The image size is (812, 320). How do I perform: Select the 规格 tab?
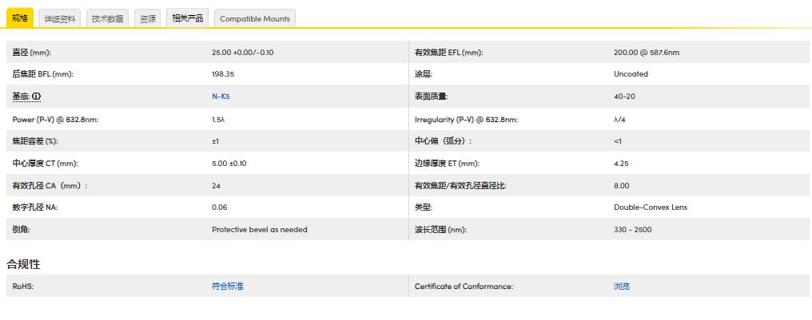[20, 18]
